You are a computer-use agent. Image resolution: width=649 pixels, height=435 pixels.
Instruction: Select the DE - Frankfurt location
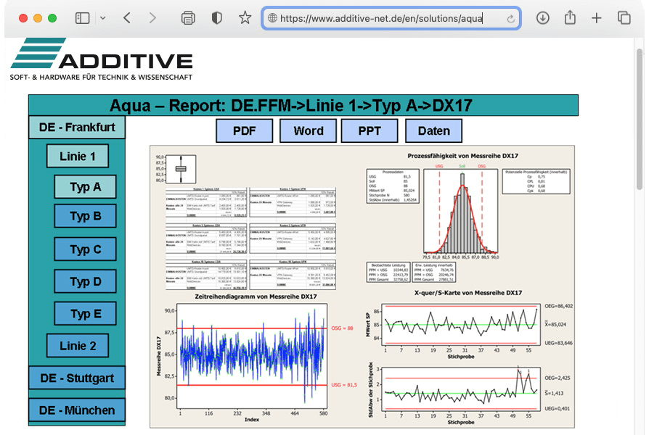(77, 128)
